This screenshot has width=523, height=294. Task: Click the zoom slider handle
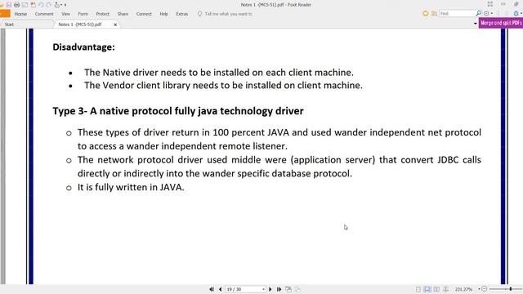(x=511, y=289)
